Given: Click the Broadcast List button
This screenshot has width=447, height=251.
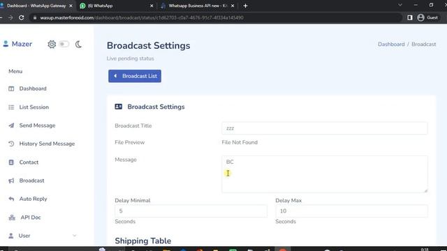Looking at the screenshot, I should pyautogui.click(x=135, y=76).
